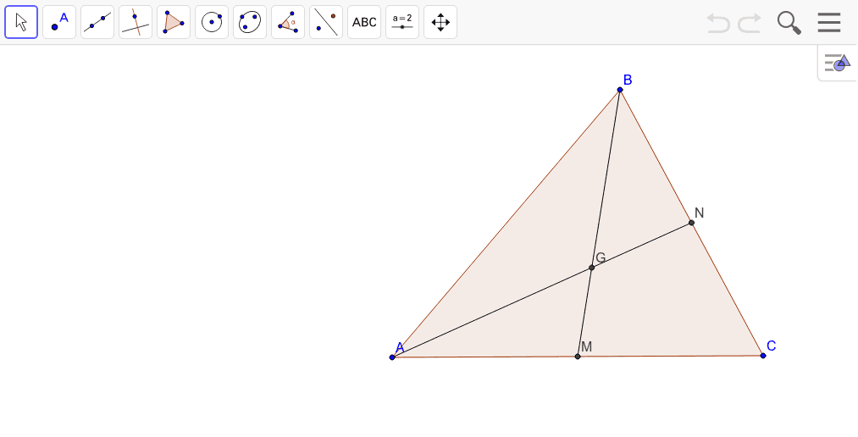This screenshot has width=858, height=437.
Task: Click midpoint N on side BC
Action: pos(692,223)
